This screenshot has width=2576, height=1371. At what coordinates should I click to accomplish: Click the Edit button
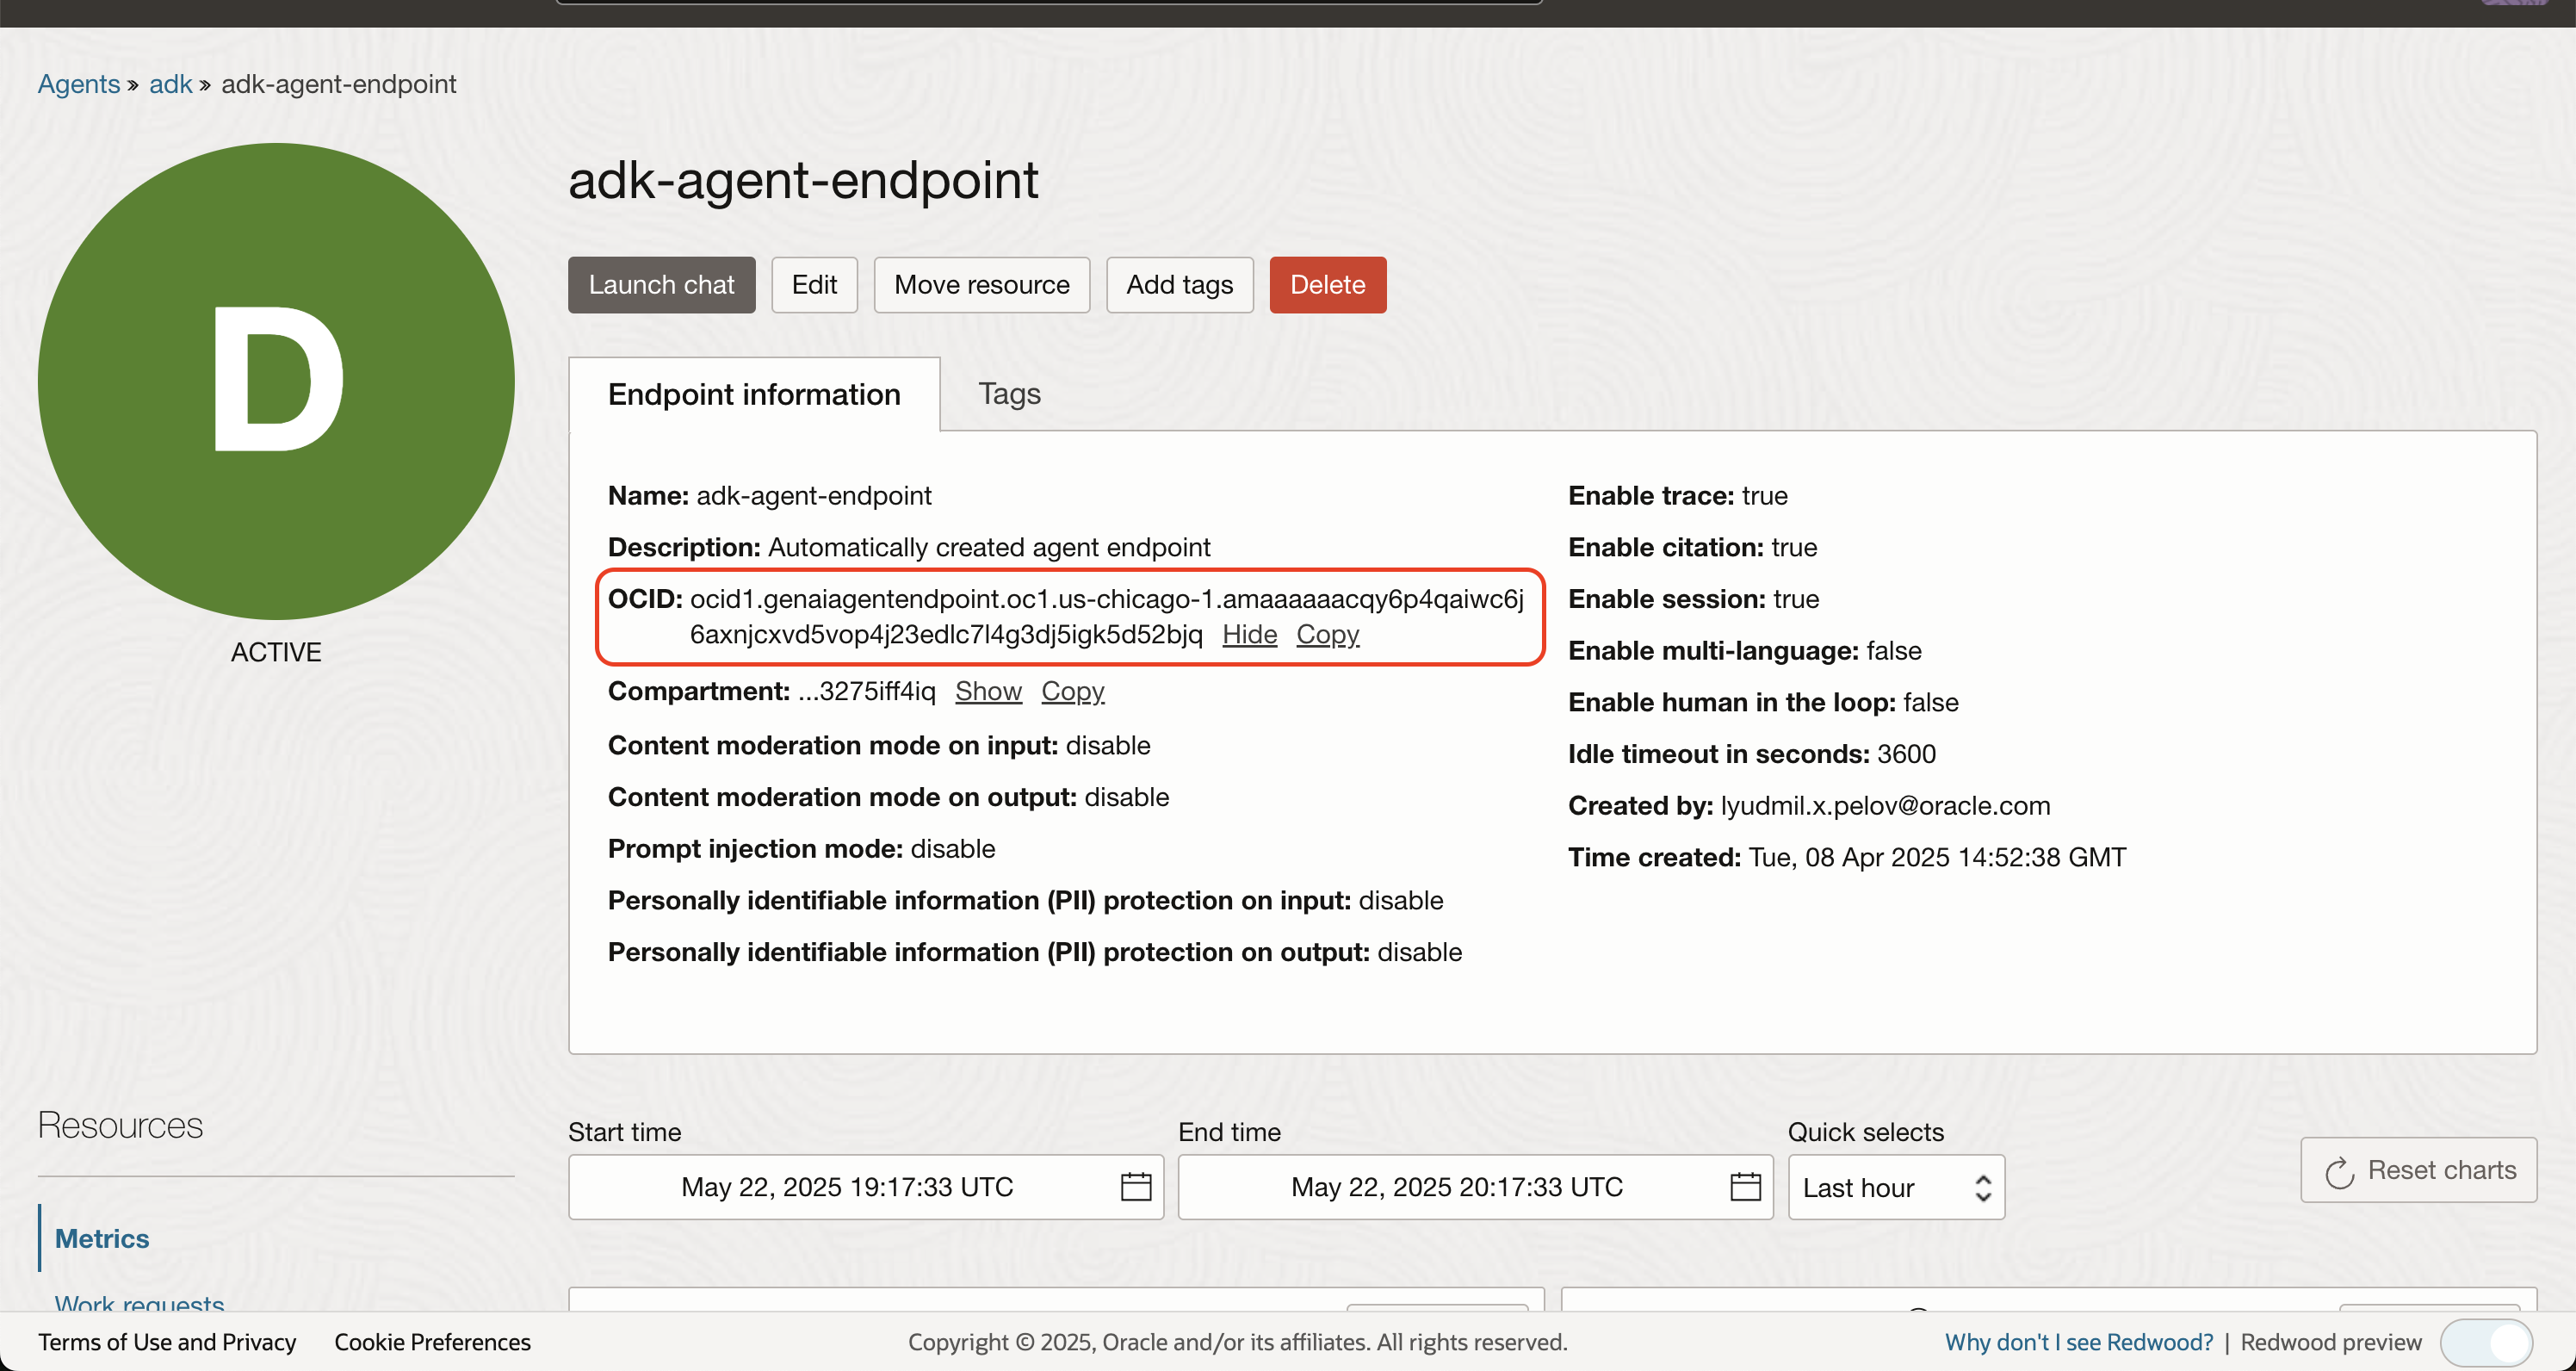[x=814, y=285]
